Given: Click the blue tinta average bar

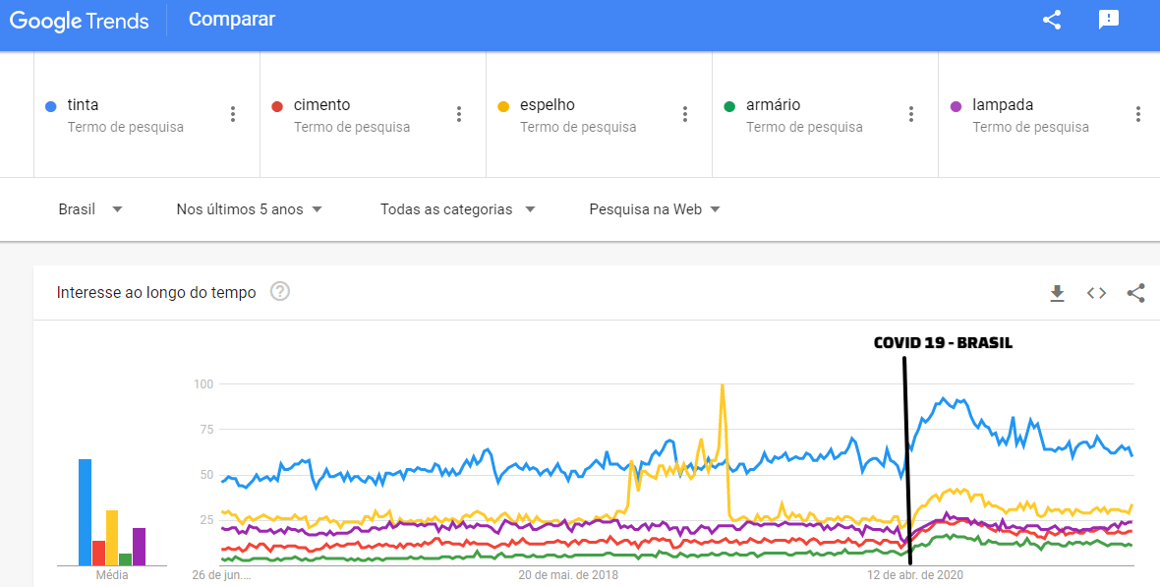Looking at the screenshot, I should point(85,511).
